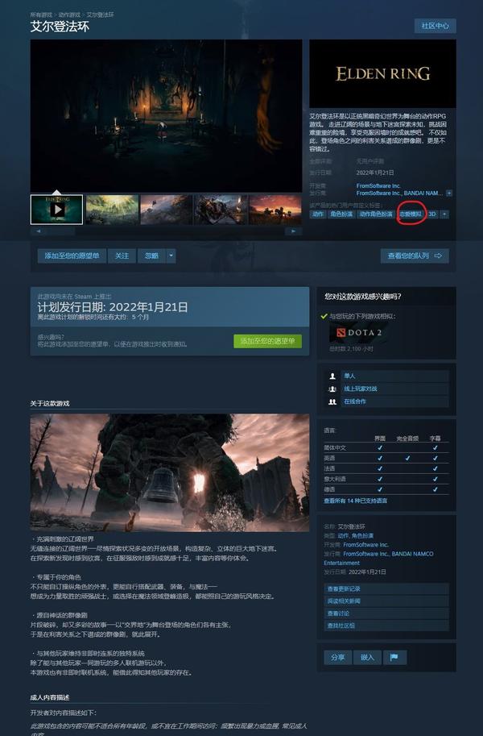This screenshot has width=483, height=736.
Task: Open 查找社区组 community groups
Action: pyautogui.click(x=386, y=626)
